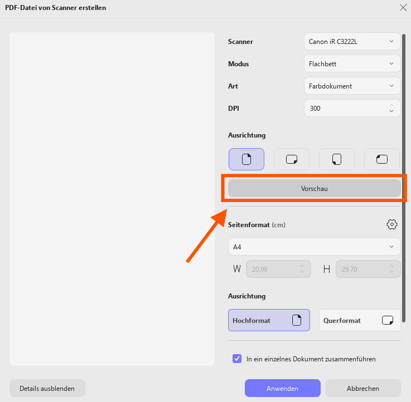Click the width W field showing 20.99
Viewport: 411px width, 402px height.
278,269
